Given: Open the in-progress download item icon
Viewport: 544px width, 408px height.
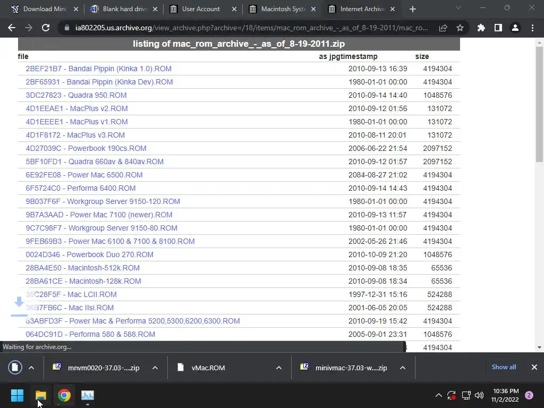Looking at the screenshot, I should click(x=15, y=367).
